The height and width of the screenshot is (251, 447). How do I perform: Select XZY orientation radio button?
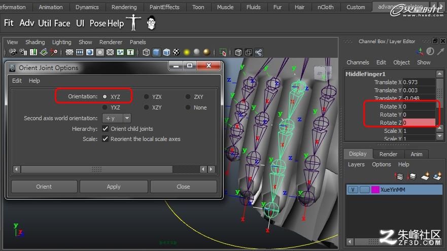[146, 107]
